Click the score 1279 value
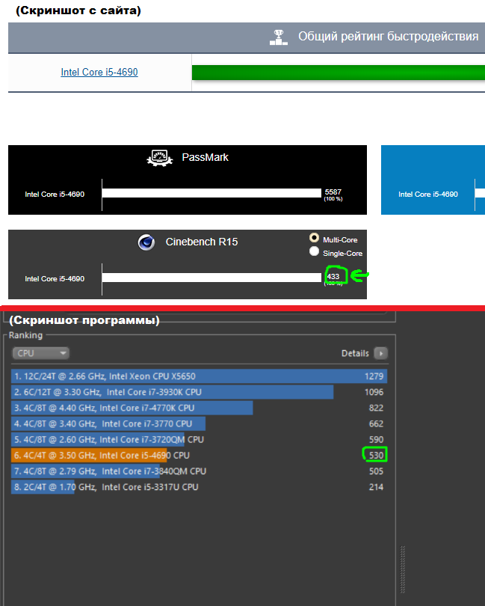Image resolution: width=485 pixels, height=606 pixels. tap(374, 376)
